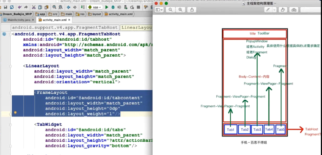This screenshot has width=322, height=155.
Task: Open the Preview sidebar view dropdown
Action: click(x=159, y=10)
